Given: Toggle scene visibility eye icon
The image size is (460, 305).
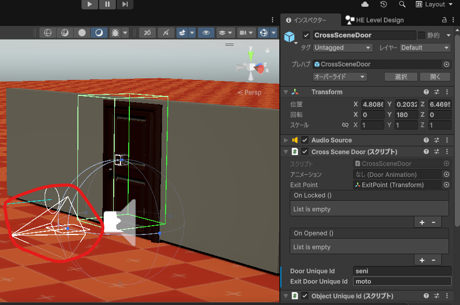Looking at the screenshot, I should [206, 33].
